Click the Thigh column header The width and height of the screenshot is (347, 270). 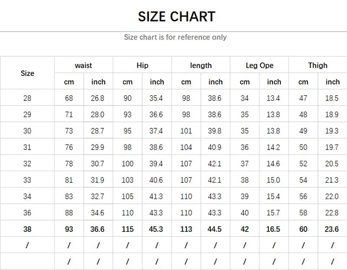click(318, 65)
